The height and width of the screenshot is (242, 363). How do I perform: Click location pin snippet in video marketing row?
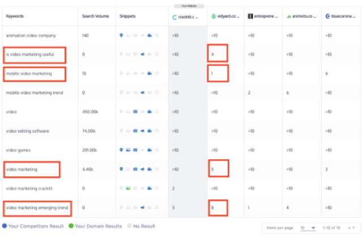click(121, 169)
